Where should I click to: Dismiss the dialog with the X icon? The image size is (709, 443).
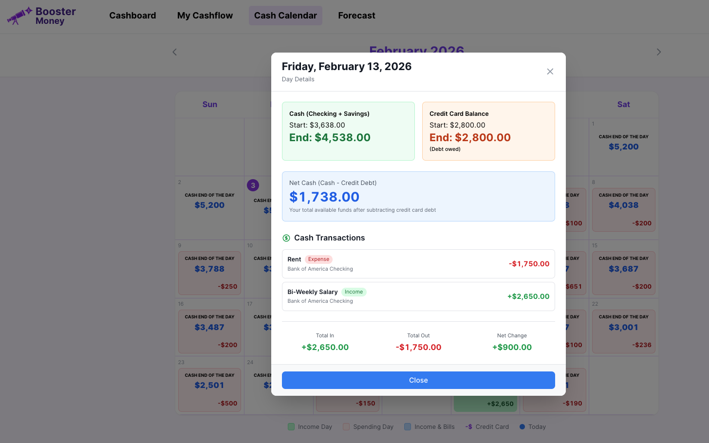550,71
